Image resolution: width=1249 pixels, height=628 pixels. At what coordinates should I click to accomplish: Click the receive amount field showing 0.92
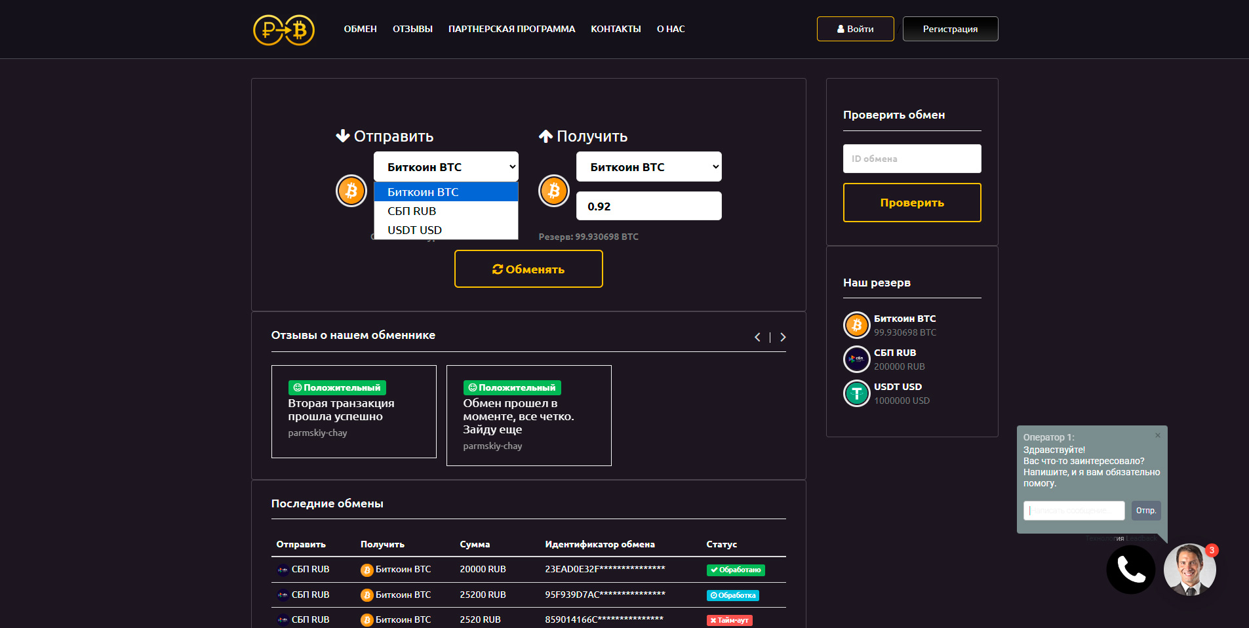pos(649,206)
